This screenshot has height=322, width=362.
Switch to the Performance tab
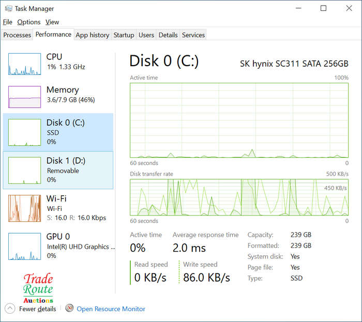[53, 34]
